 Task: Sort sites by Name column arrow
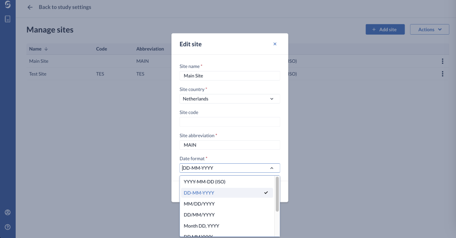click(x=46, y=49)
